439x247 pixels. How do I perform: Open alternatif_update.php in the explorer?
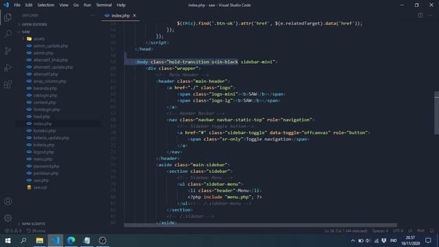[x=53, y=67]
